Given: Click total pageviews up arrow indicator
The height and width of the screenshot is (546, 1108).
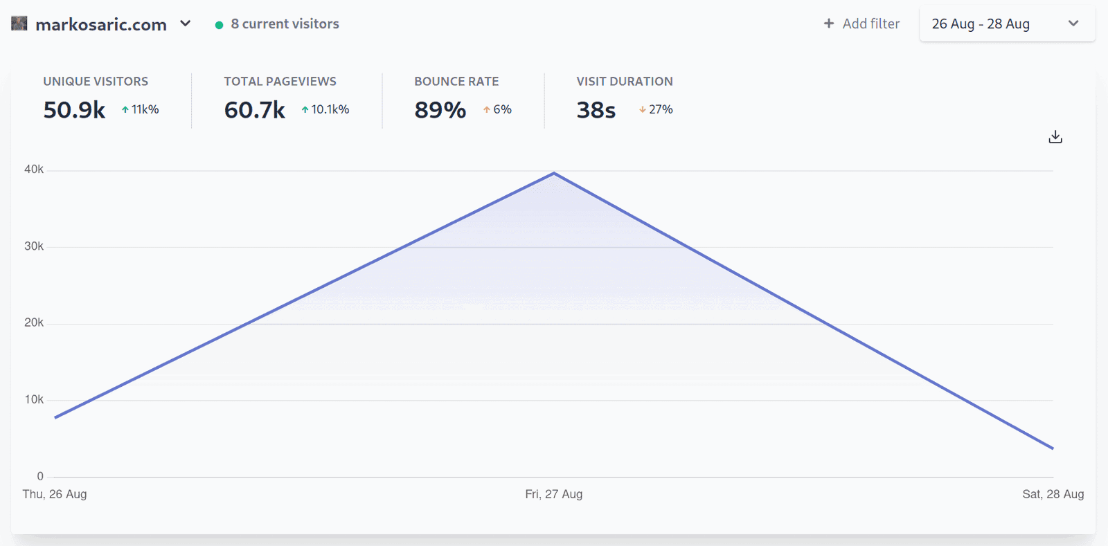Looking at the screenshot, I should click(305, 109).
